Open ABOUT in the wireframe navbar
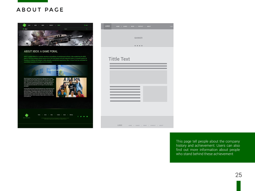This screenshot has height=191, width=255. pyautogui.click(x=149, y=26)
